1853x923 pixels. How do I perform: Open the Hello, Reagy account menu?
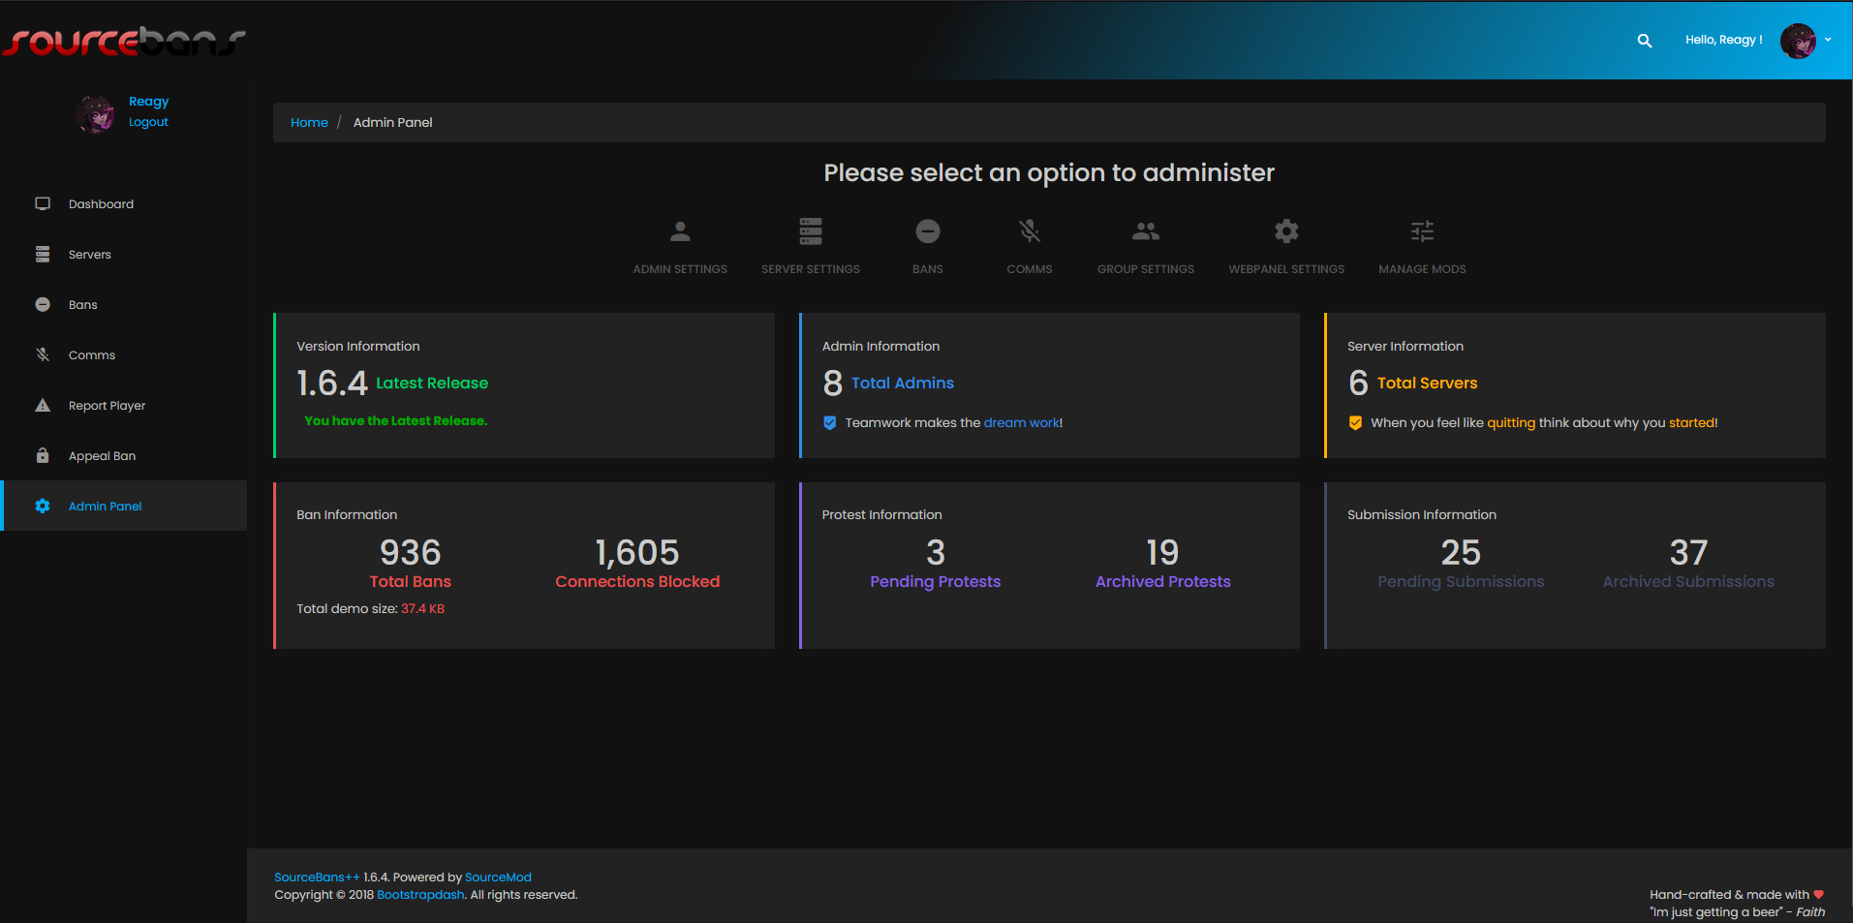click(1723, 40)
